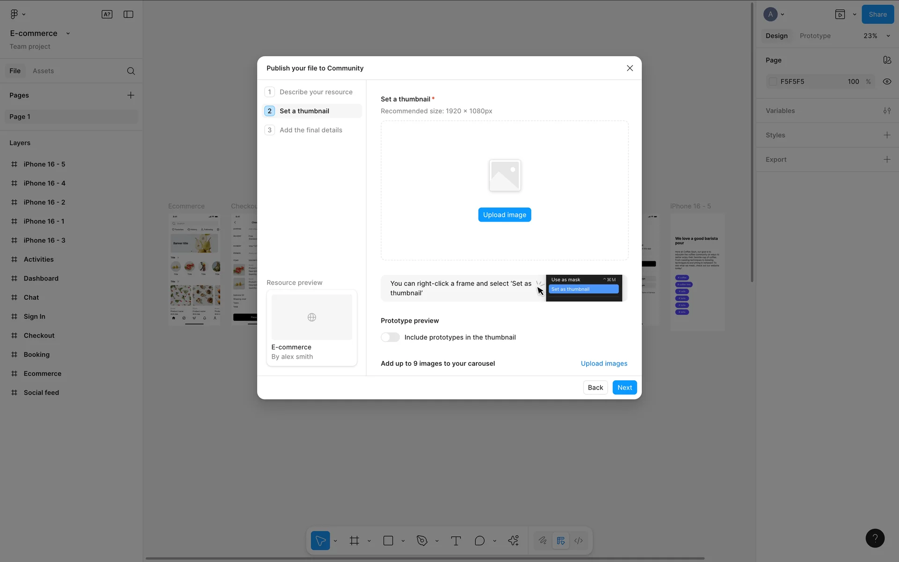
Task: Click the Upload image button
Action: (x=504, y=215)
